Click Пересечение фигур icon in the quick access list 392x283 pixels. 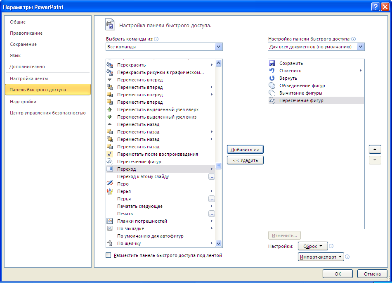[x=272, y=100]
